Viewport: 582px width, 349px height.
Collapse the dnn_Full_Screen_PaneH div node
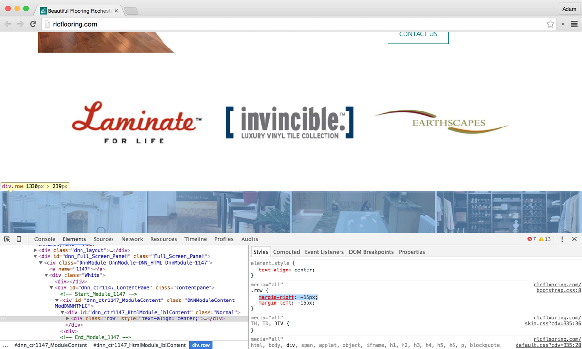[35, 256]
